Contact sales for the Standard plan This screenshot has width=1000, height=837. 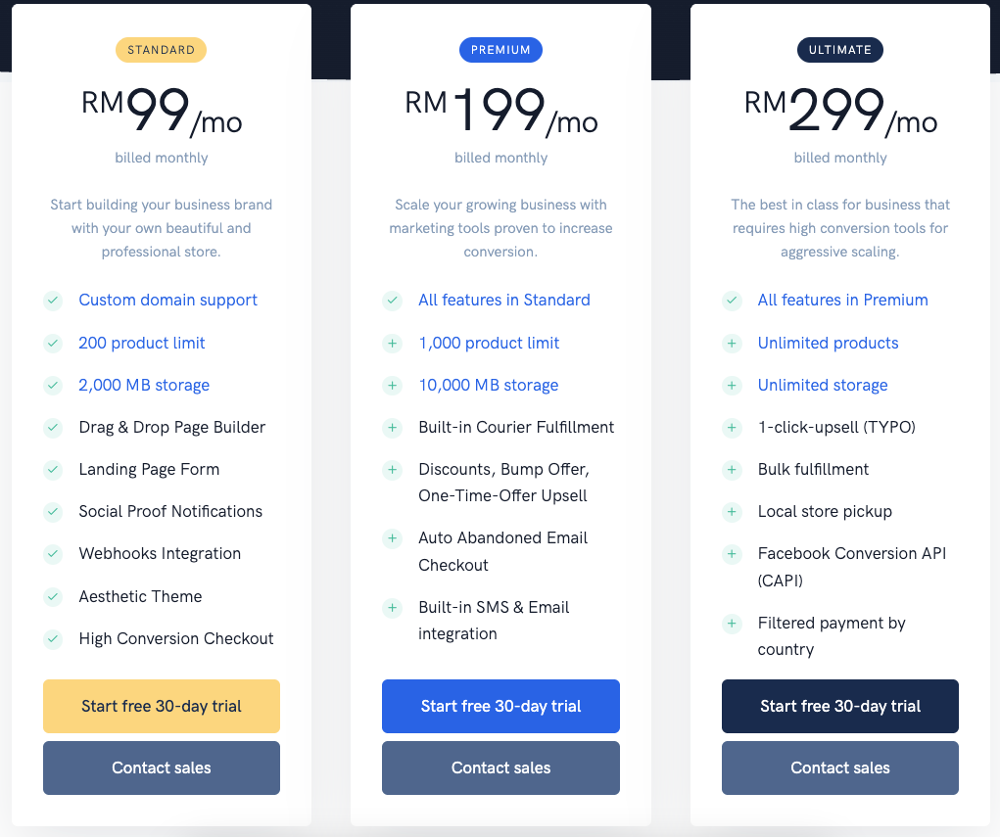(x=162, y=767)
